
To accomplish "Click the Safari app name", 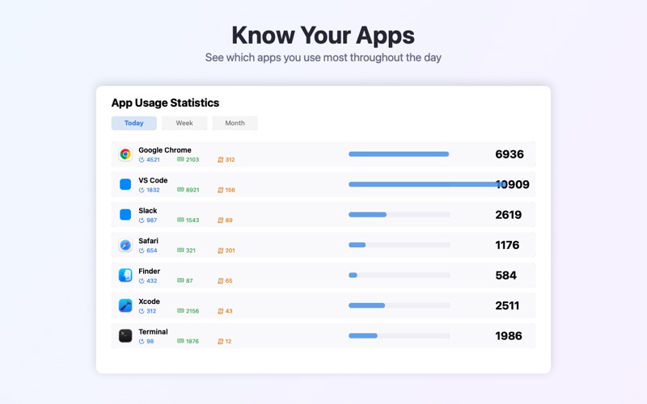I will point(148,241).
